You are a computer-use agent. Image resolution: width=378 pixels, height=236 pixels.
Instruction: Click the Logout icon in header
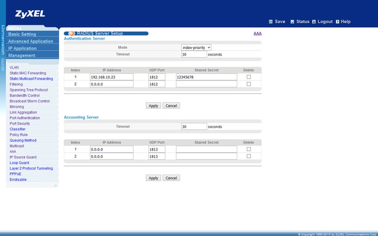pyautogui.click(x=314, y=22)
